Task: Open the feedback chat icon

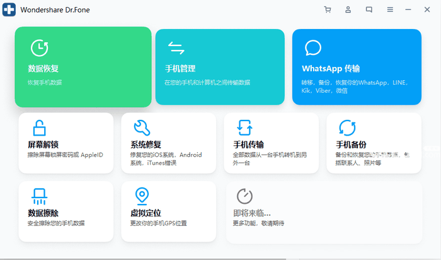Action: point(369,10)
